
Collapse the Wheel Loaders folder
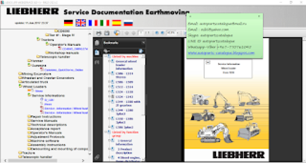[x=20, y=86]
